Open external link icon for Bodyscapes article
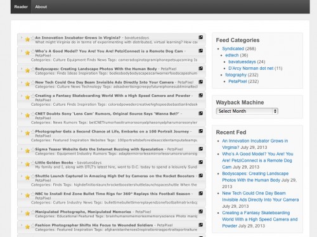The width and height of the screenshot is (317, 237). click(200, 68)
